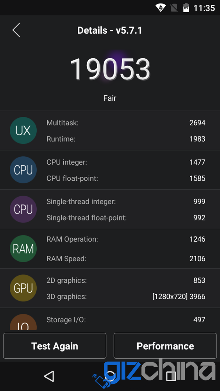The image size is (220, 391).
Task: Tap the green RAM category icon
Action: coord(23,249)
